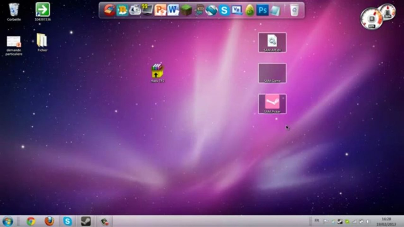Launch Photoshop from the dock
Viewport: 404px width, 227px height.
262,10
